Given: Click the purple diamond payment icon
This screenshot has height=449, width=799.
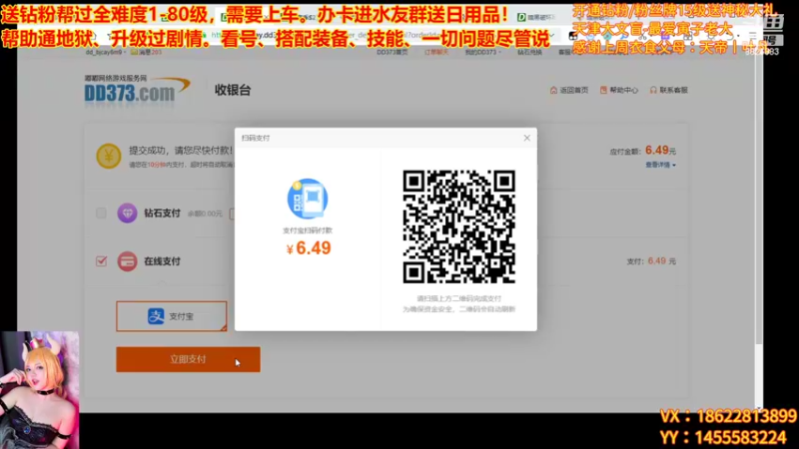Looking at the screenshot, I should (128, 213).
